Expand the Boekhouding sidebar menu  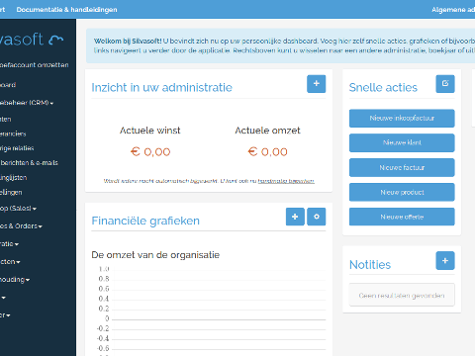(15, 280)
